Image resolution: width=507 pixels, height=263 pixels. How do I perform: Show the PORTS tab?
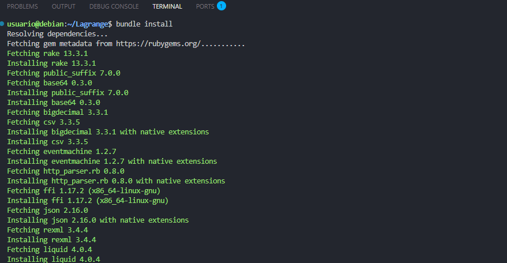tap(205, 7)
